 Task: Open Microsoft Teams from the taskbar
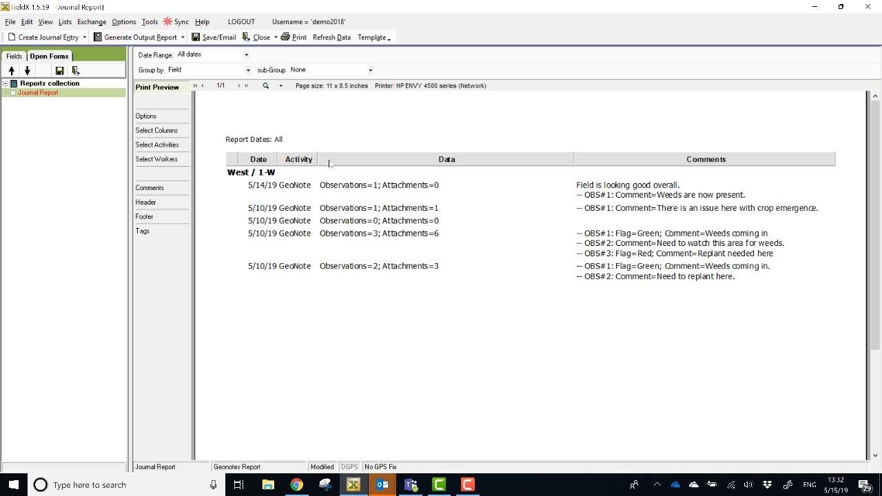coord(411,485)
